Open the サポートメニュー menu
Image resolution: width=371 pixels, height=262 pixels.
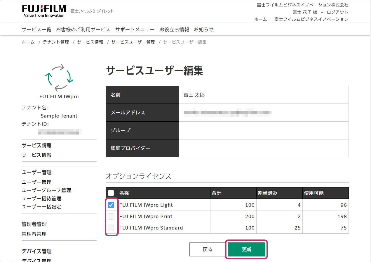(135, 30)
